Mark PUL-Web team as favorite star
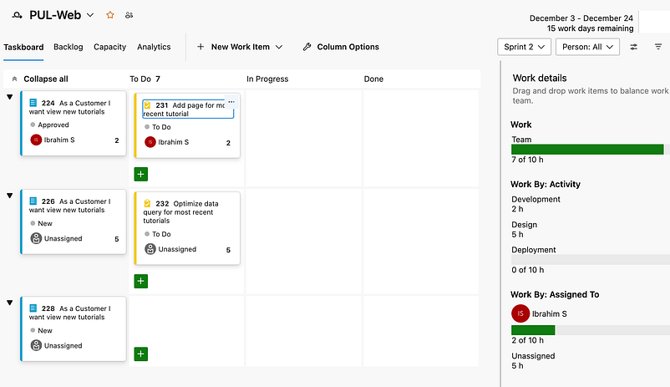This screenshot has width=670, height=387. [x=110, y=15]
